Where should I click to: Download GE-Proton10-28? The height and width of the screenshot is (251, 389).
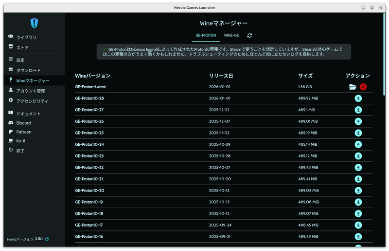point(358,98)
